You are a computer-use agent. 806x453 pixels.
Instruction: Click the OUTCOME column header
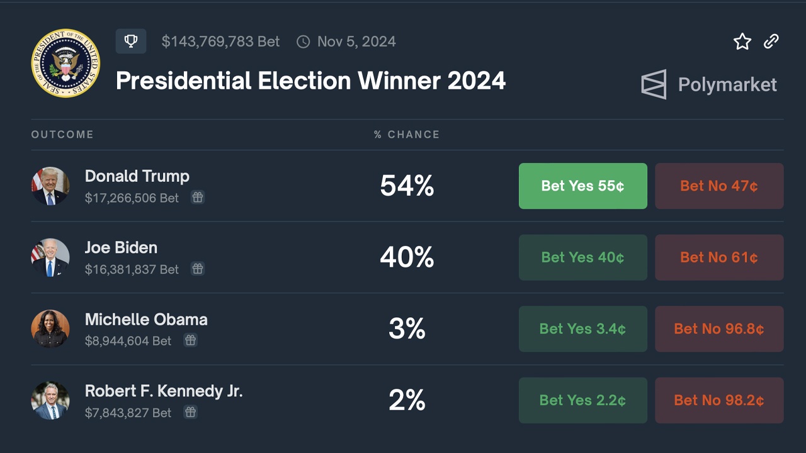(x=62, y=134)
